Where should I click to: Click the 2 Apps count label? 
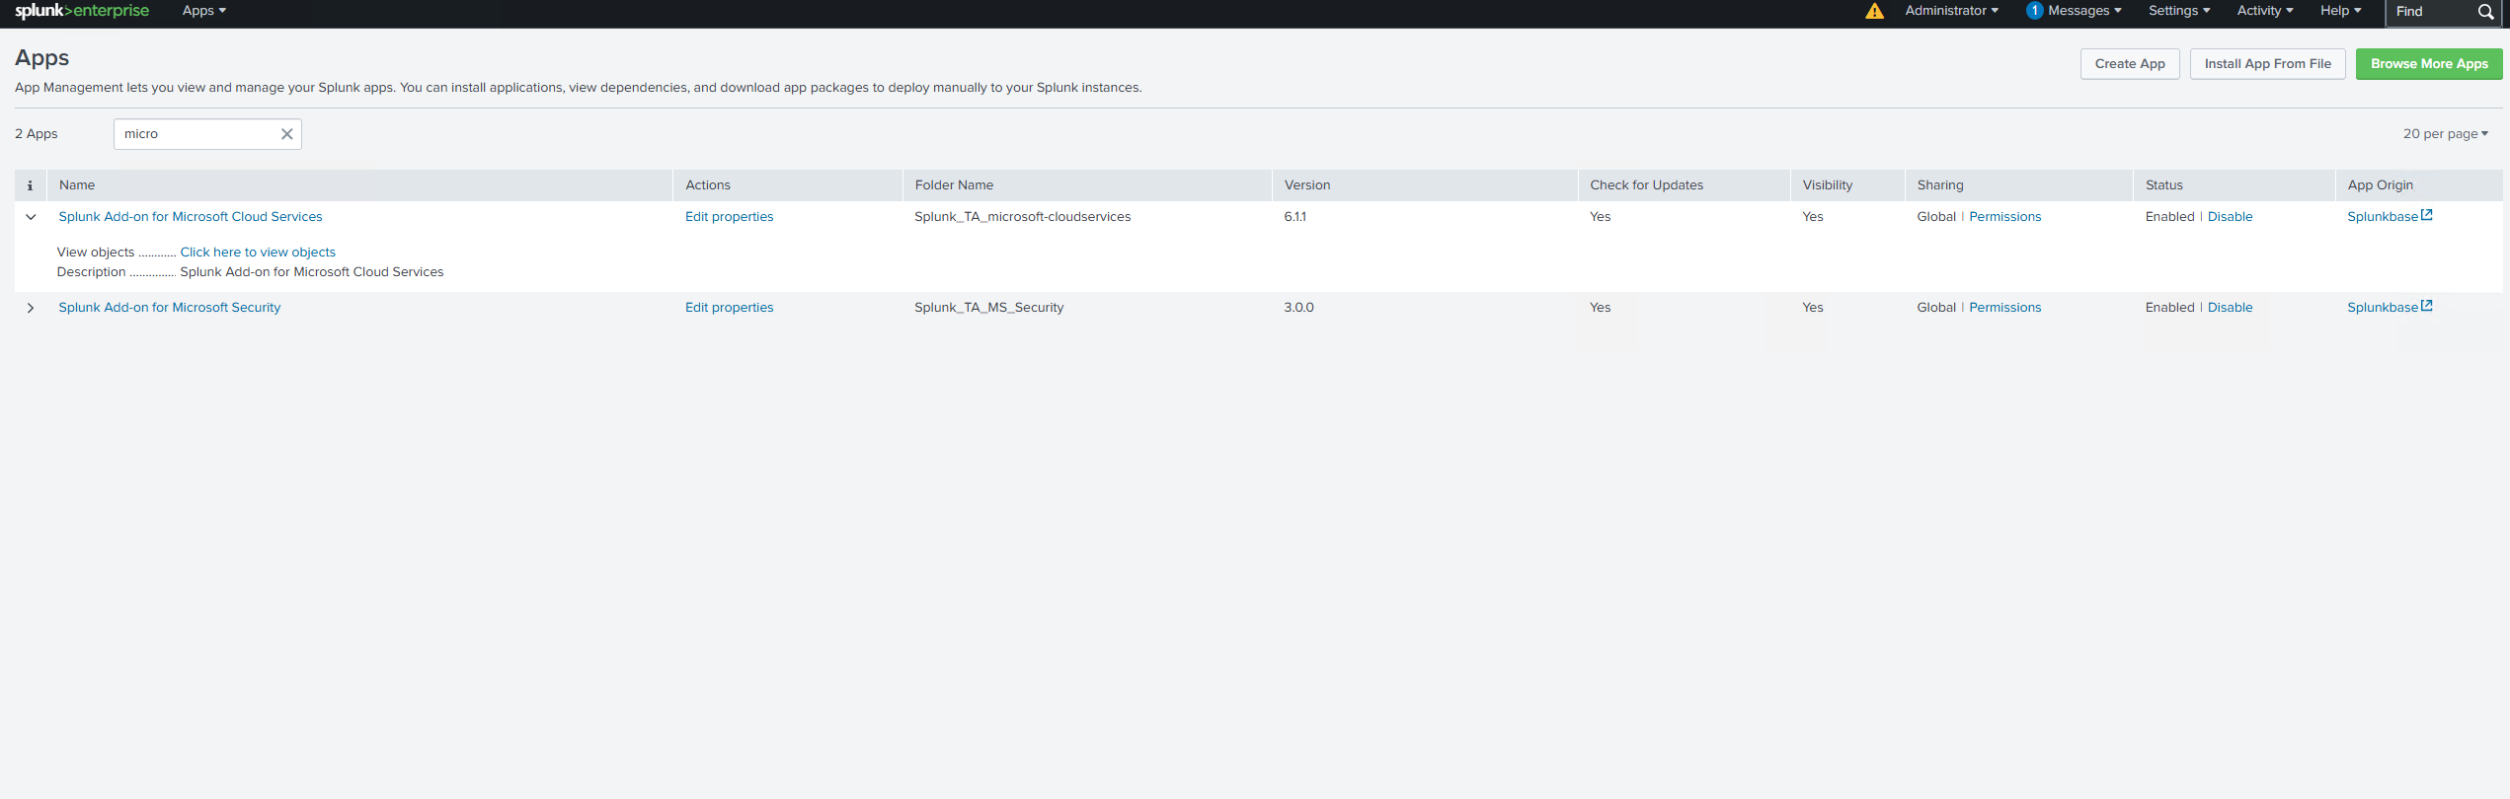click(x=37, y=134)
